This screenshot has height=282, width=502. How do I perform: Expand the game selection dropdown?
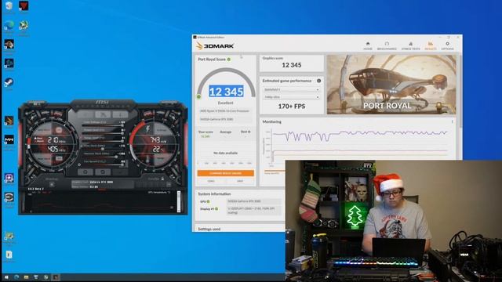coord(291,89)
